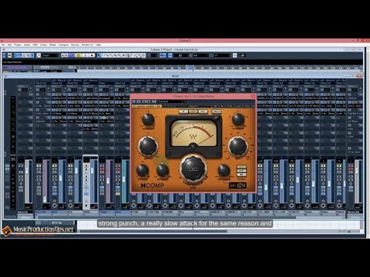Click the H-Comp Output knob

[x=238, y=119]
